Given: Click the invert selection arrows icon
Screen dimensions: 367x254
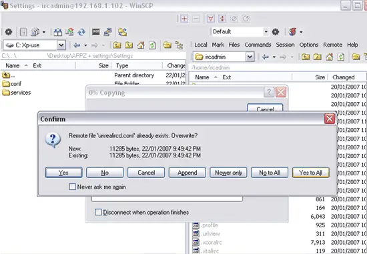Looking at the screenshot, I should [x=222, y=19].
